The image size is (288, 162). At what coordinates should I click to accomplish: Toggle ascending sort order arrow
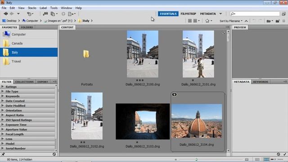click(x=246, y=21)
